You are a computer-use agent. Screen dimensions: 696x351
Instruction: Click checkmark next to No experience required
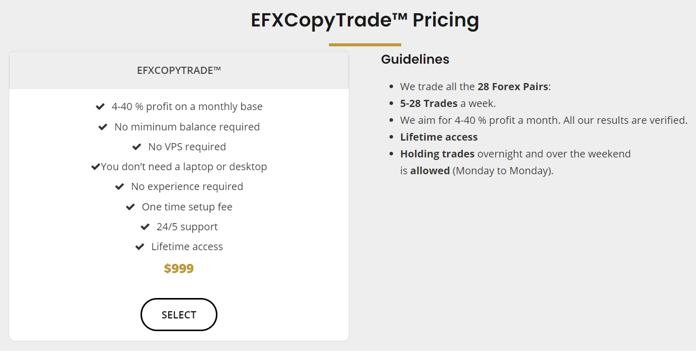click(x=120, y=186)
